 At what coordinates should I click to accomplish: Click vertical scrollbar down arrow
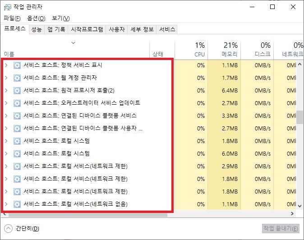[300, 206]
